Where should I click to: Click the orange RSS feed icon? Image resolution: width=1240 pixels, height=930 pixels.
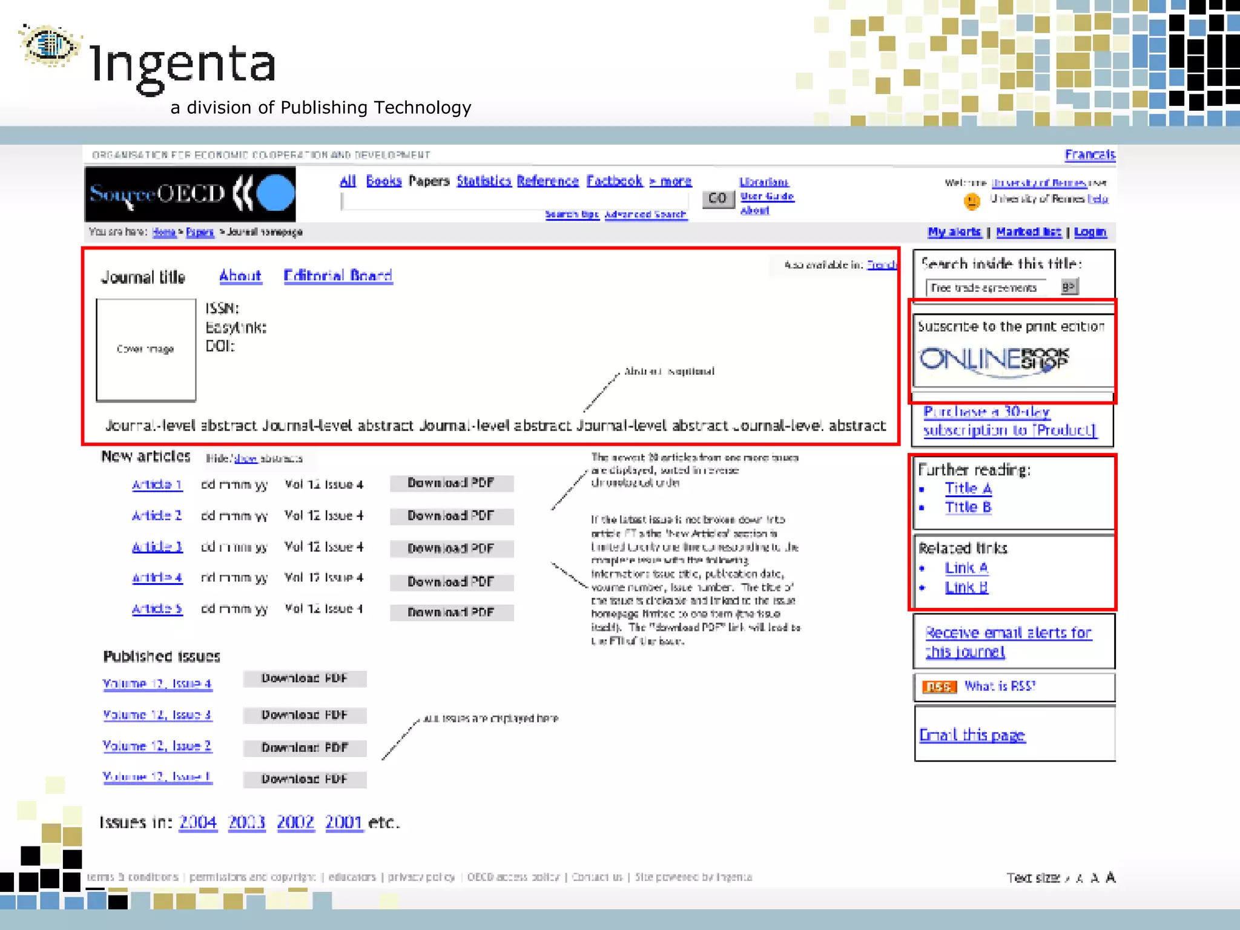[939, 687]
